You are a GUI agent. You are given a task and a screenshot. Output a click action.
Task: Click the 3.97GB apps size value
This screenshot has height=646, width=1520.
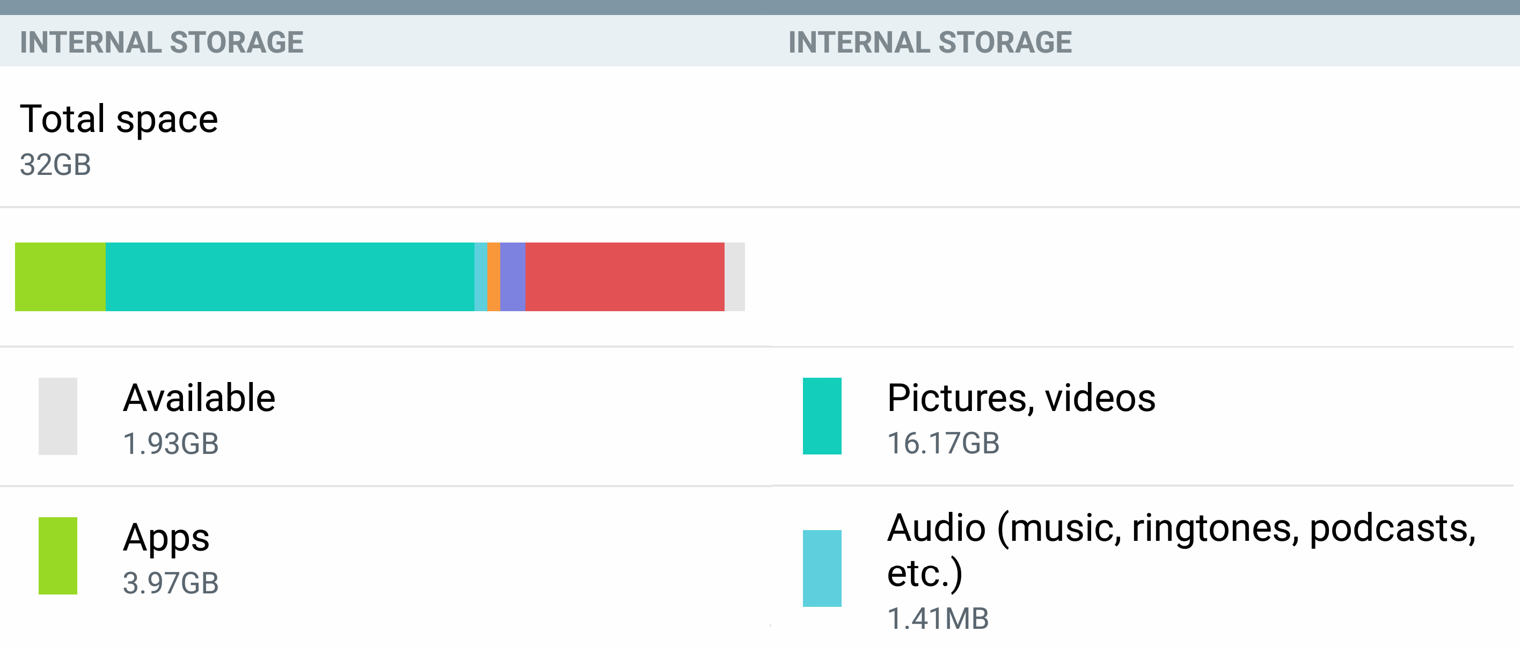pos(171,583)
